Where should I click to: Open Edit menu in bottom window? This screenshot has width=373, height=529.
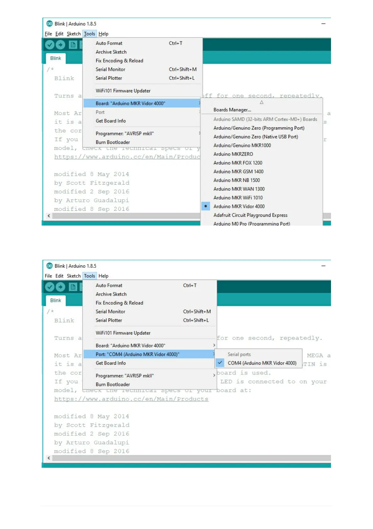coord(59,276)
